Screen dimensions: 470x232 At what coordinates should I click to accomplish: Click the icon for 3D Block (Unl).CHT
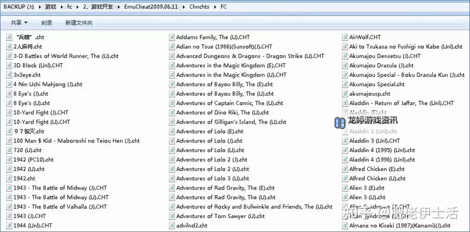pos(9,65)
